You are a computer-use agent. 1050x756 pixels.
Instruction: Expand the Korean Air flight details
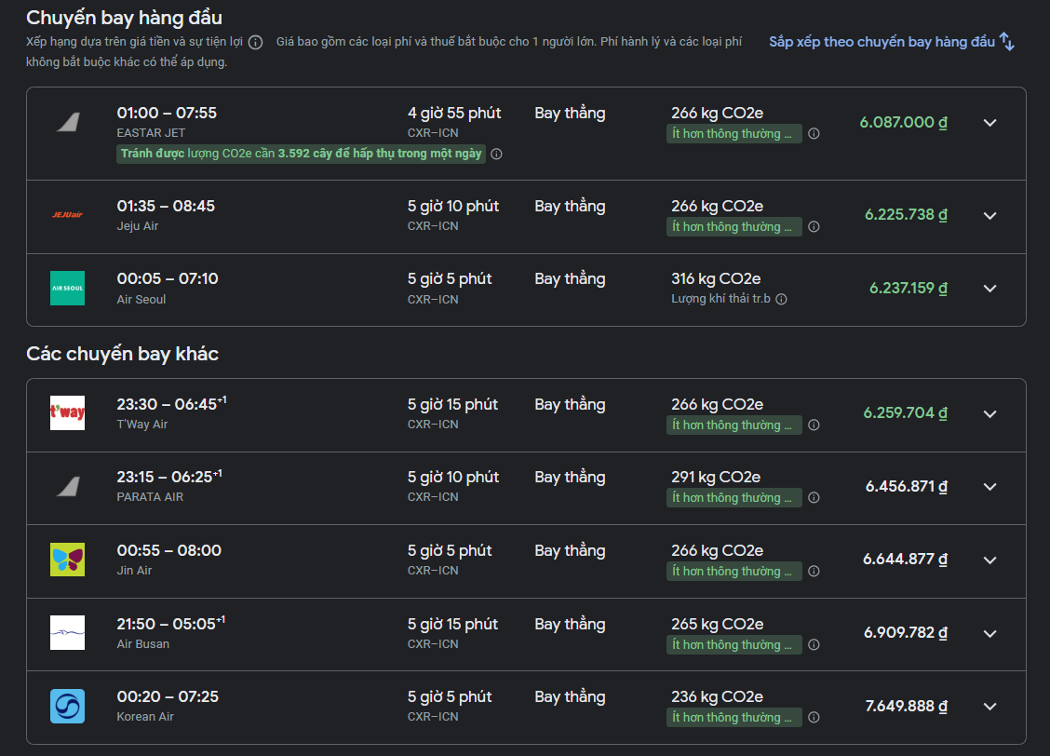(x=989, y=706)
